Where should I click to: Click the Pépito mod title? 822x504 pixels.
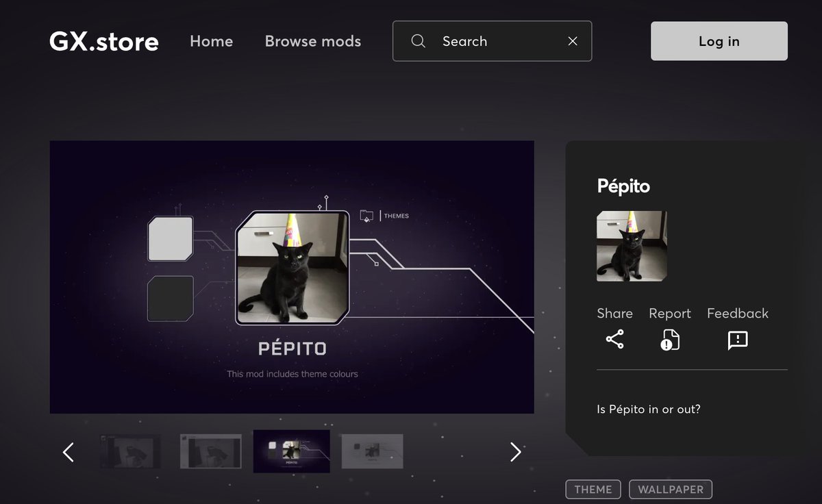pyautogui.click(x=623, y=186)
